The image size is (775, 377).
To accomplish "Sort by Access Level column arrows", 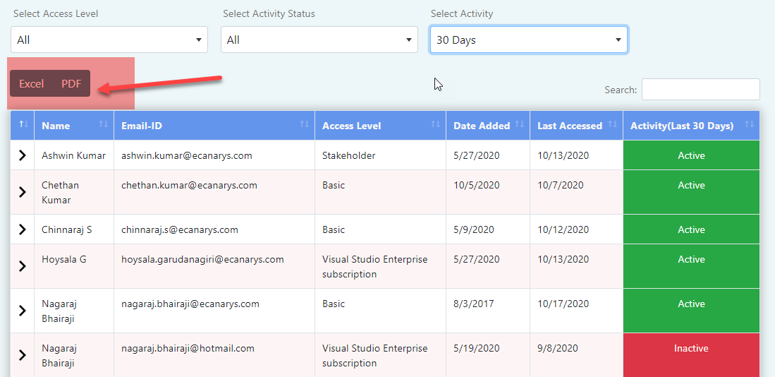I will click(x=435, y=124).
